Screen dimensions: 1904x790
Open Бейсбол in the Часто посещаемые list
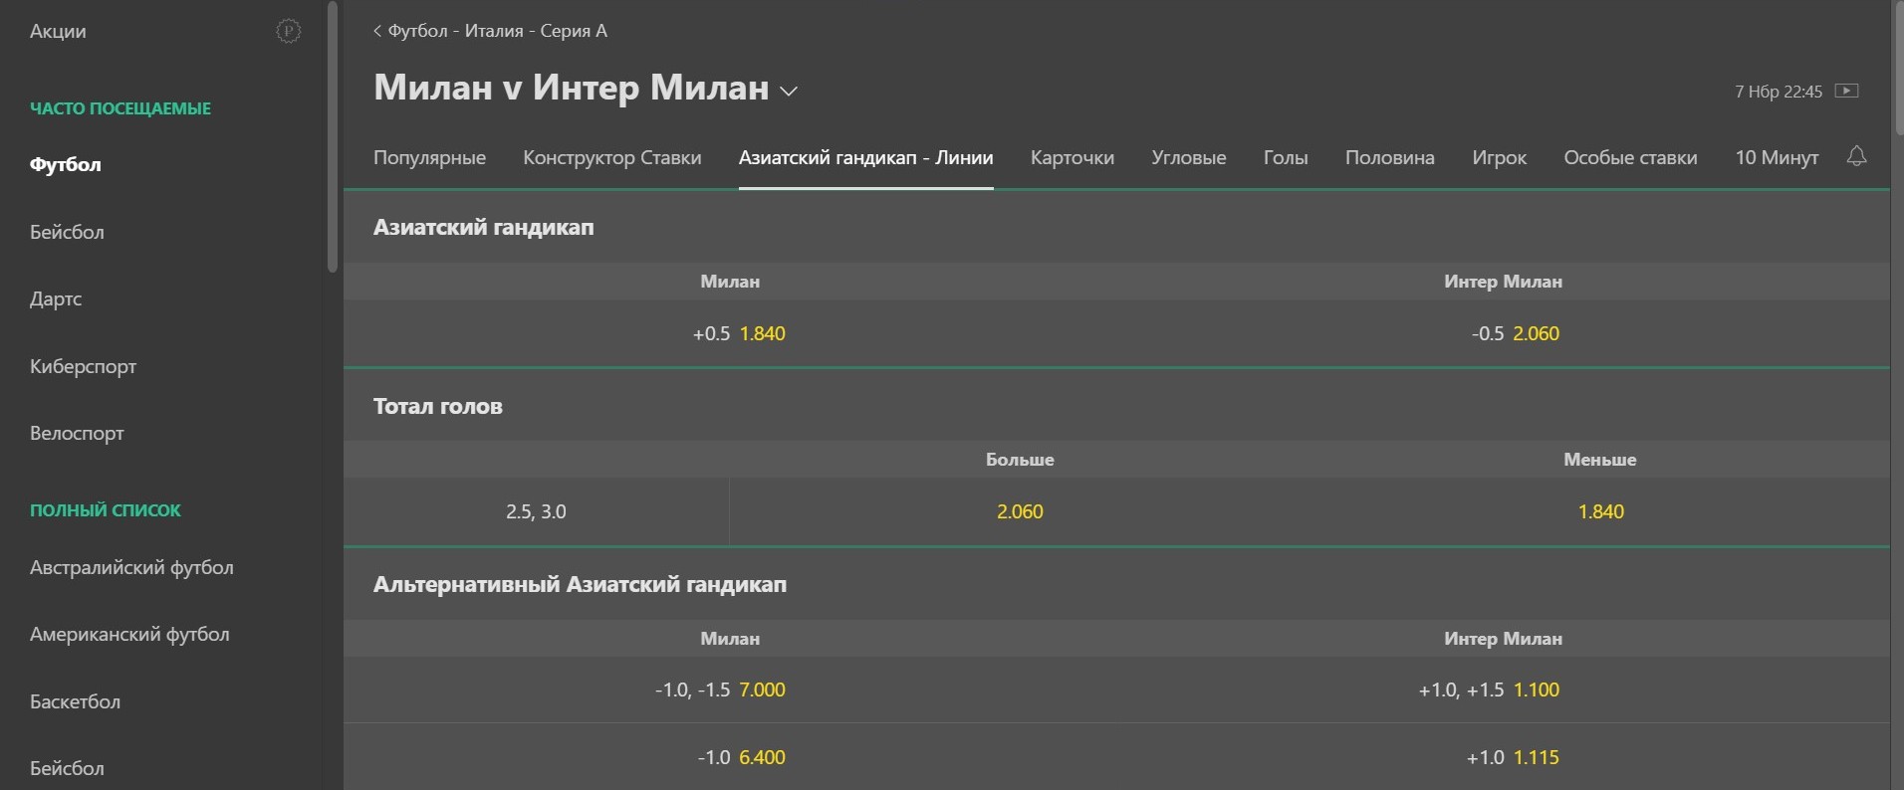coord(67,232)
